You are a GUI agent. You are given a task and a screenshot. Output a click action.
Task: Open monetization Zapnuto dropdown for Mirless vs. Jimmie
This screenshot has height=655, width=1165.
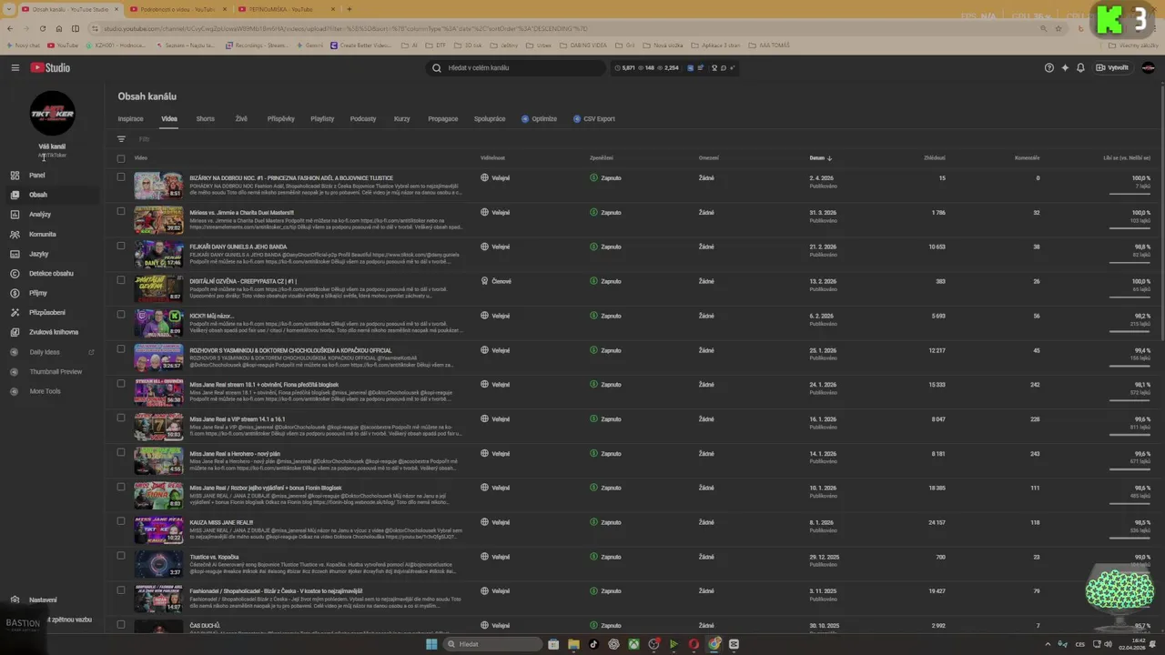pyautogui.click(x=605, y=213)
